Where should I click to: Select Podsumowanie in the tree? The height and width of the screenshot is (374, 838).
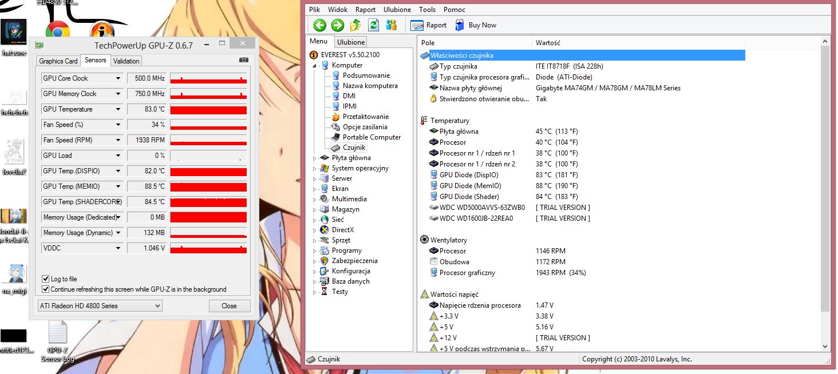tap(366, 75)
